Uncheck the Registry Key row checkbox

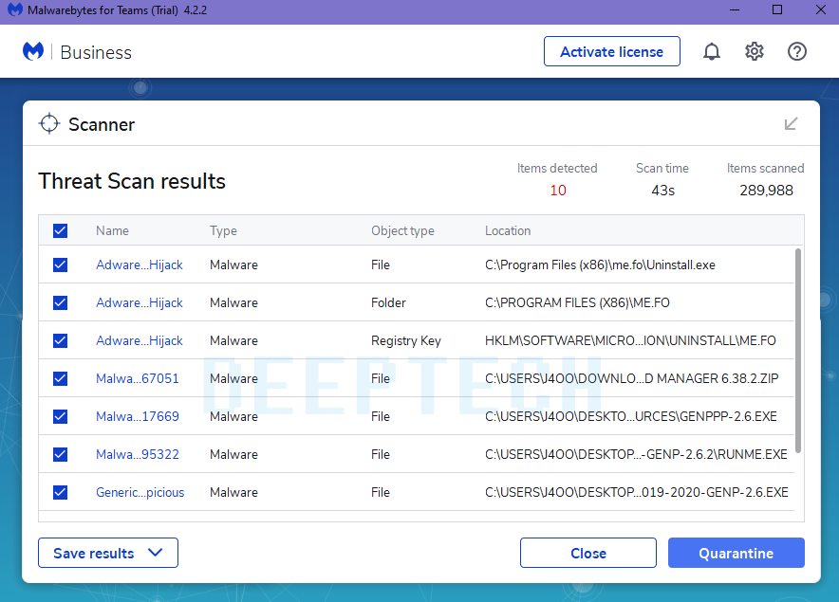coord(61,340)
